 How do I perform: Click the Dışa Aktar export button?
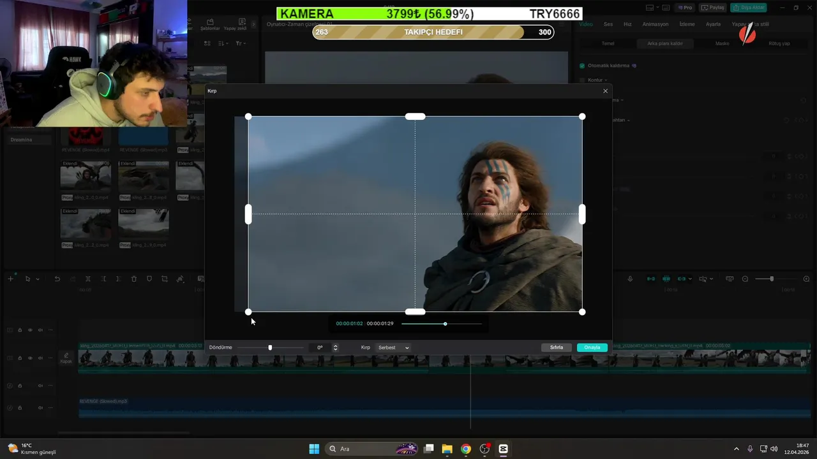[749, 8]
